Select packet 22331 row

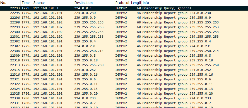point(124,103)
